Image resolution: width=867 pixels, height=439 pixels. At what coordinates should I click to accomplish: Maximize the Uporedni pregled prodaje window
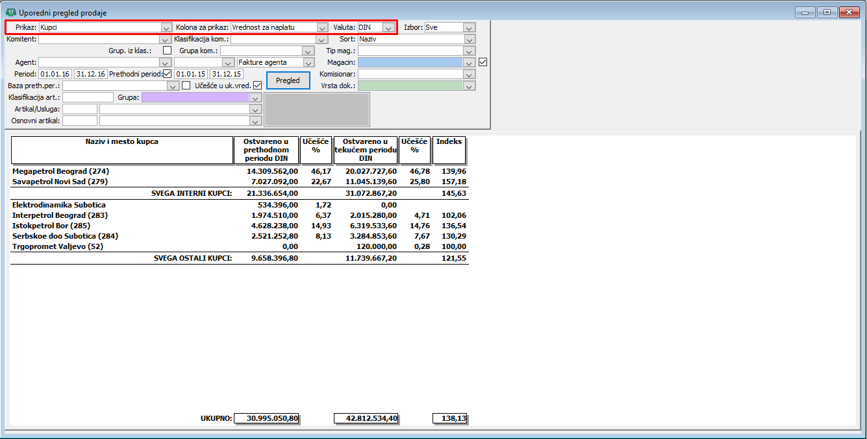point(827,12)
